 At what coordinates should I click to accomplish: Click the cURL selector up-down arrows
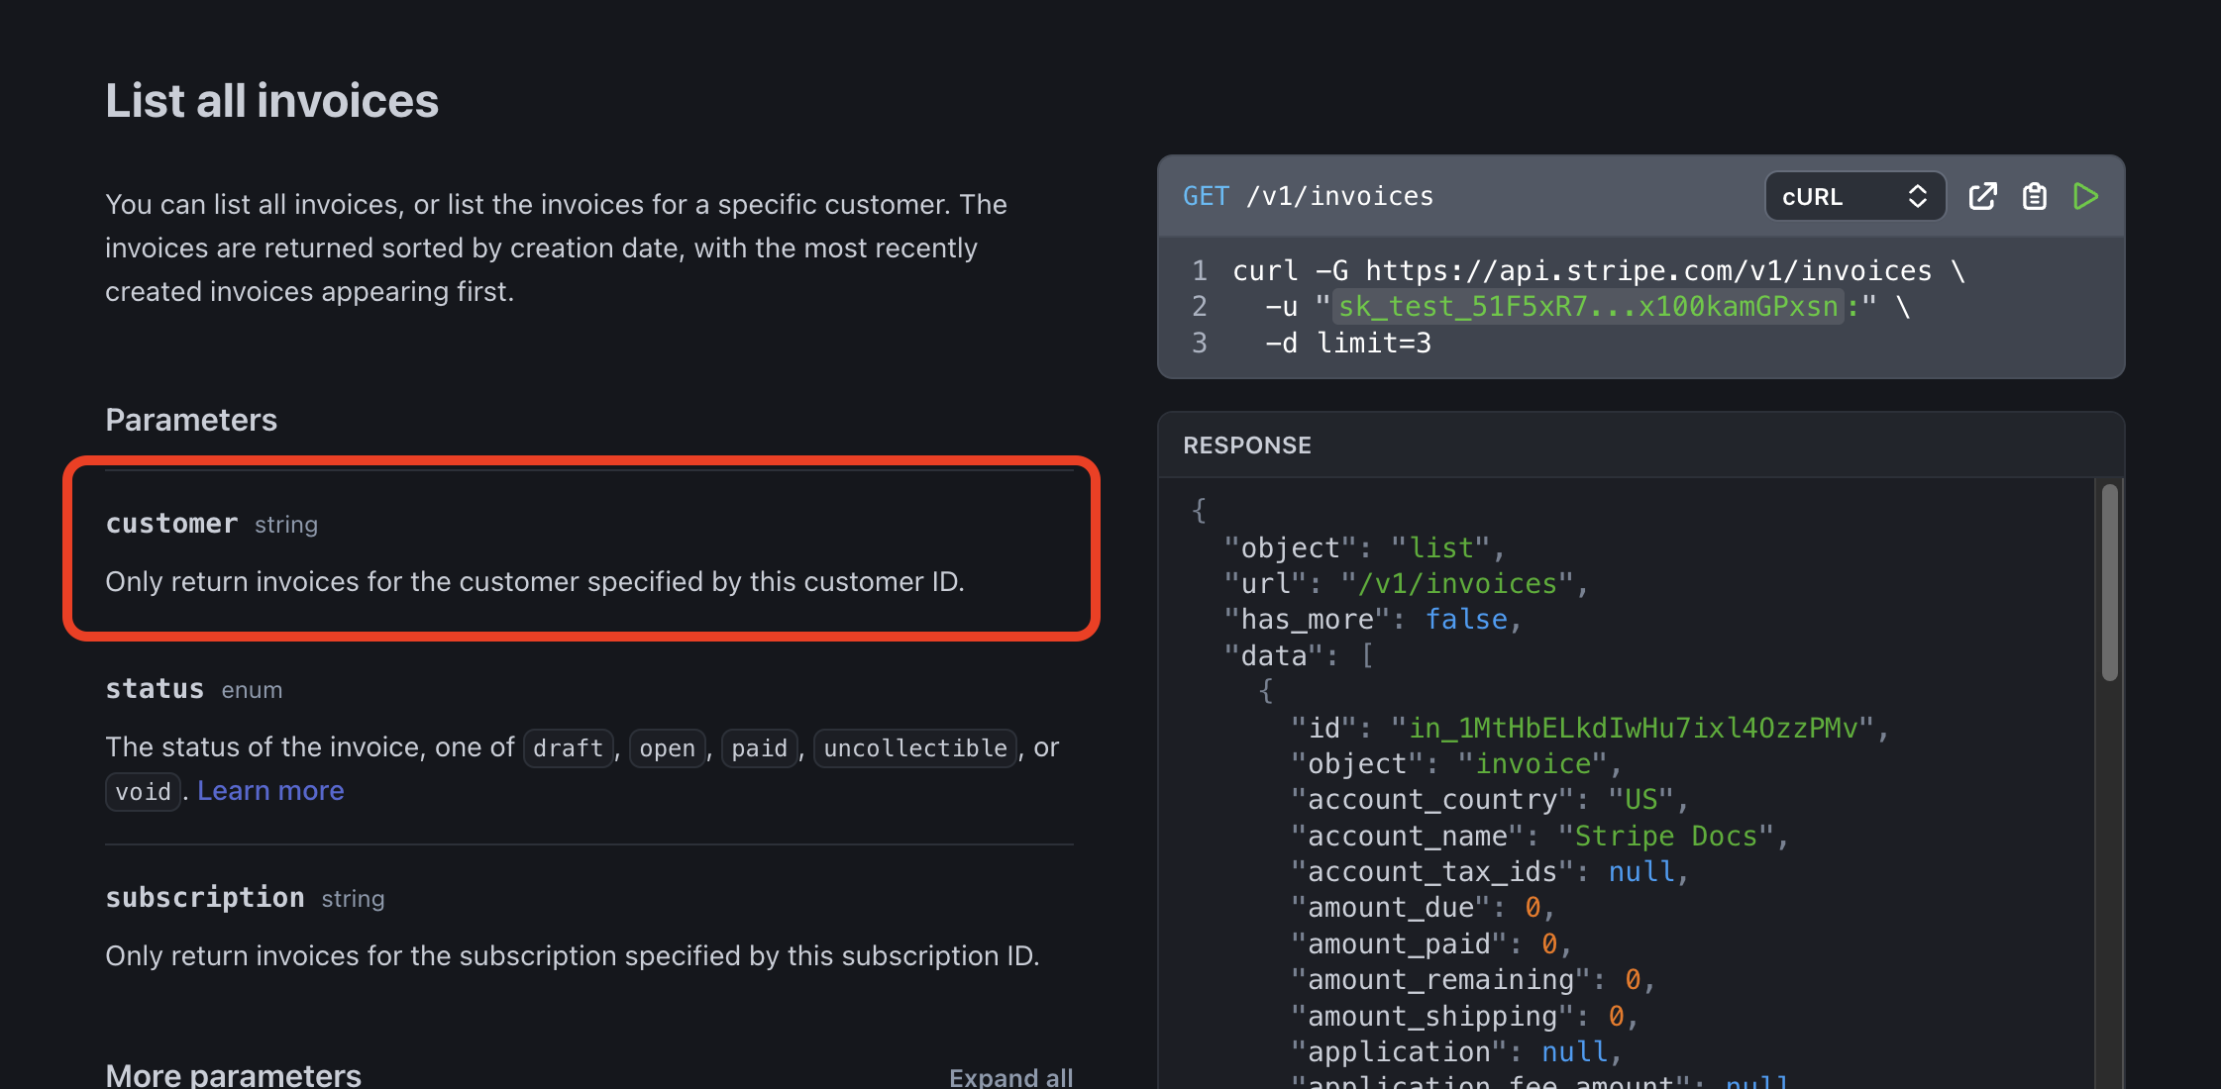click(x=1918, y=196)
